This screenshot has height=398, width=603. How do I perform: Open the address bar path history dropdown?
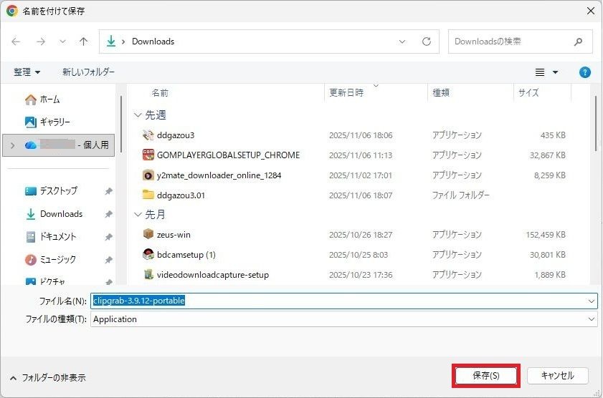(402, 42)
